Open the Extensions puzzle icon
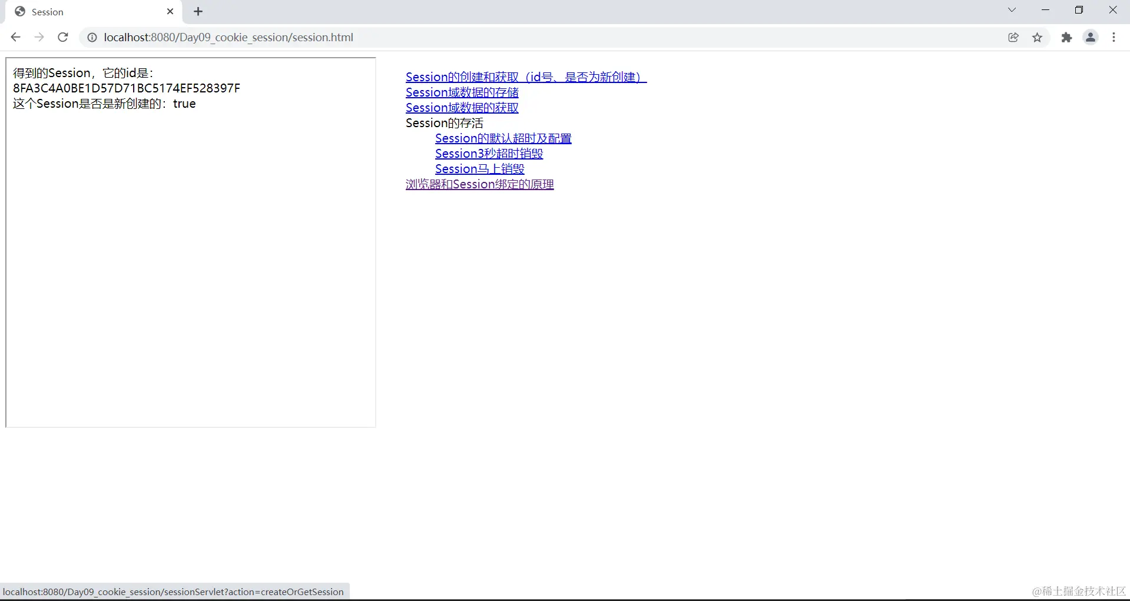 [1066, 37]
